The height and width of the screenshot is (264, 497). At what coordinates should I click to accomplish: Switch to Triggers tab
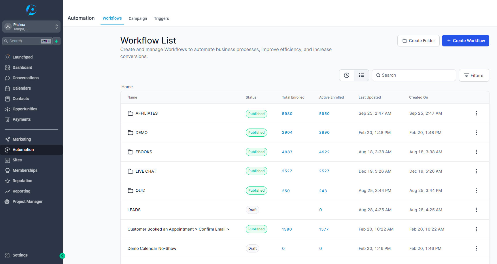click(161, 18)
